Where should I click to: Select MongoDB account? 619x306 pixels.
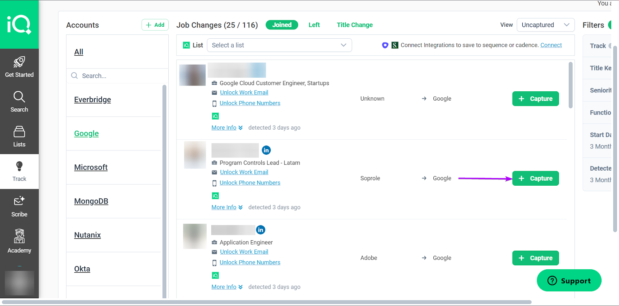(91, 201)
